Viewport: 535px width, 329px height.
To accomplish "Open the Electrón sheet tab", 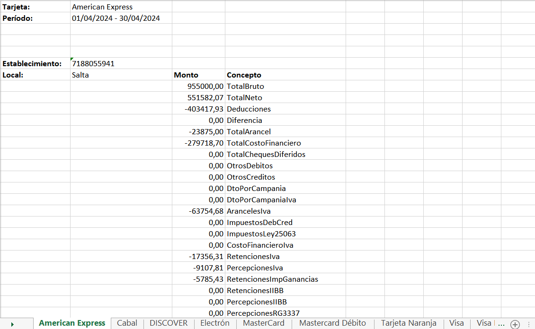I will coord(215,323).
